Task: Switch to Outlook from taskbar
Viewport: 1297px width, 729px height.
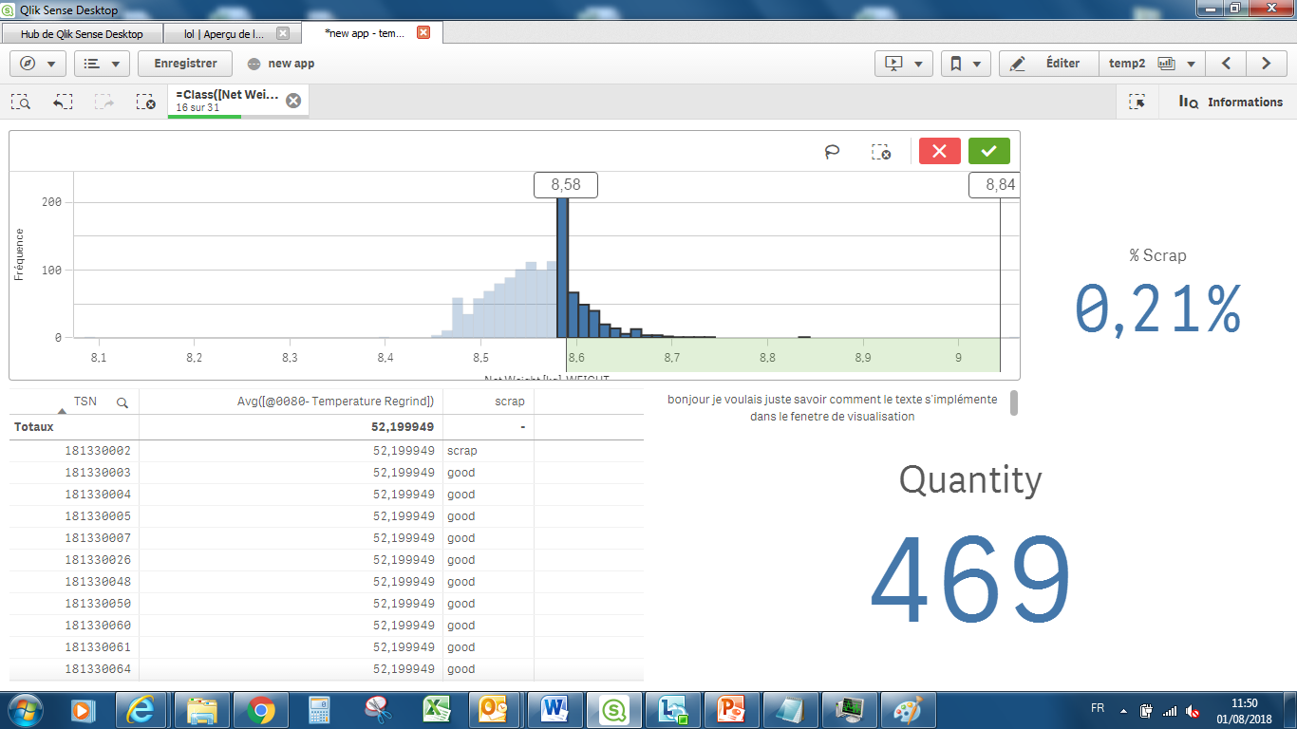Action: pyautogui.click(x=496, y=709)
